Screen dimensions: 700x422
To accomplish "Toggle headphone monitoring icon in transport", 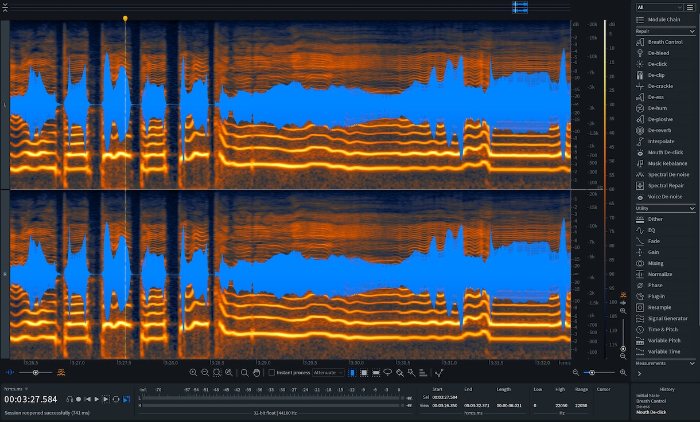I will (x=69, y=399).
